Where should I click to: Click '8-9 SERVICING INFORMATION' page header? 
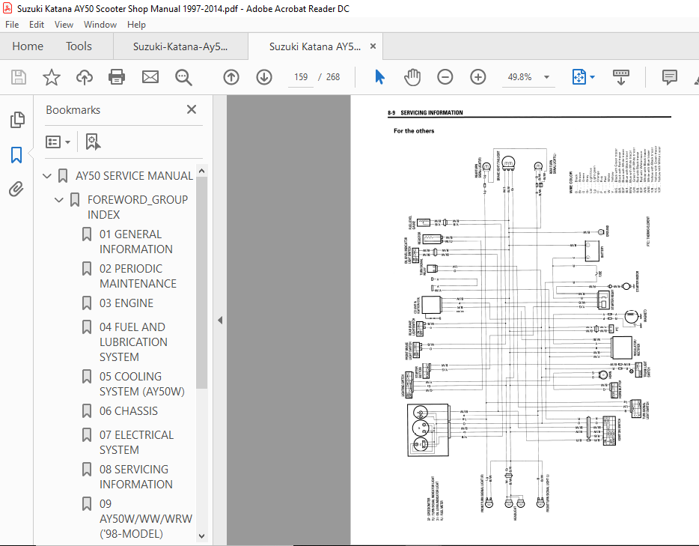[425, 113]
